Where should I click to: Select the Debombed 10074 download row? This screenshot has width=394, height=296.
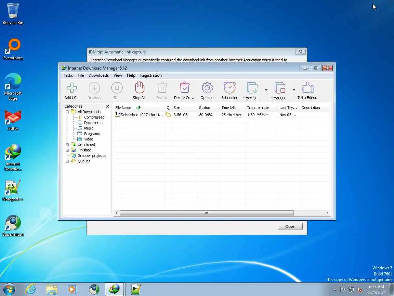coord(222,115)
